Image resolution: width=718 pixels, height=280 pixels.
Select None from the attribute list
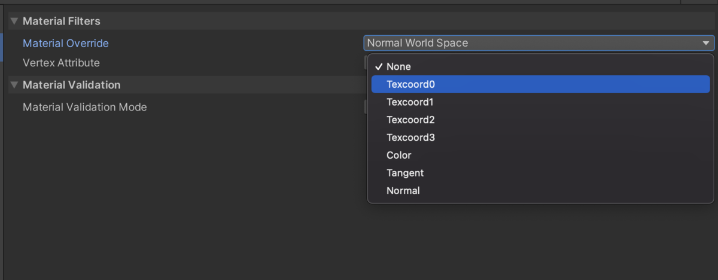398,67
